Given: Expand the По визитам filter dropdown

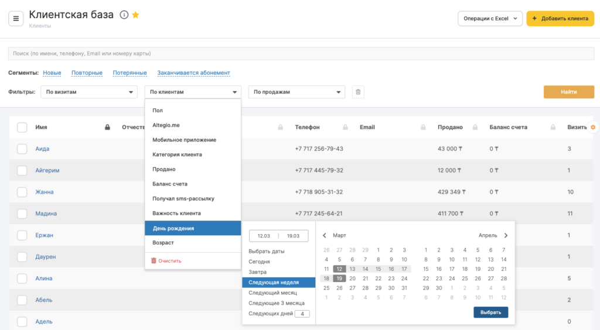Looking at the screenshot, I should [x=89, y=92].
